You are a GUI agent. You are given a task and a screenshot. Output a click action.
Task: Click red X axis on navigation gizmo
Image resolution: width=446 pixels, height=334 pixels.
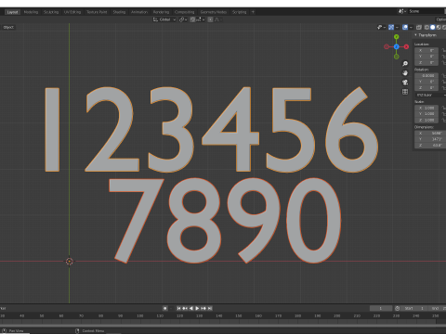(406, 46)
